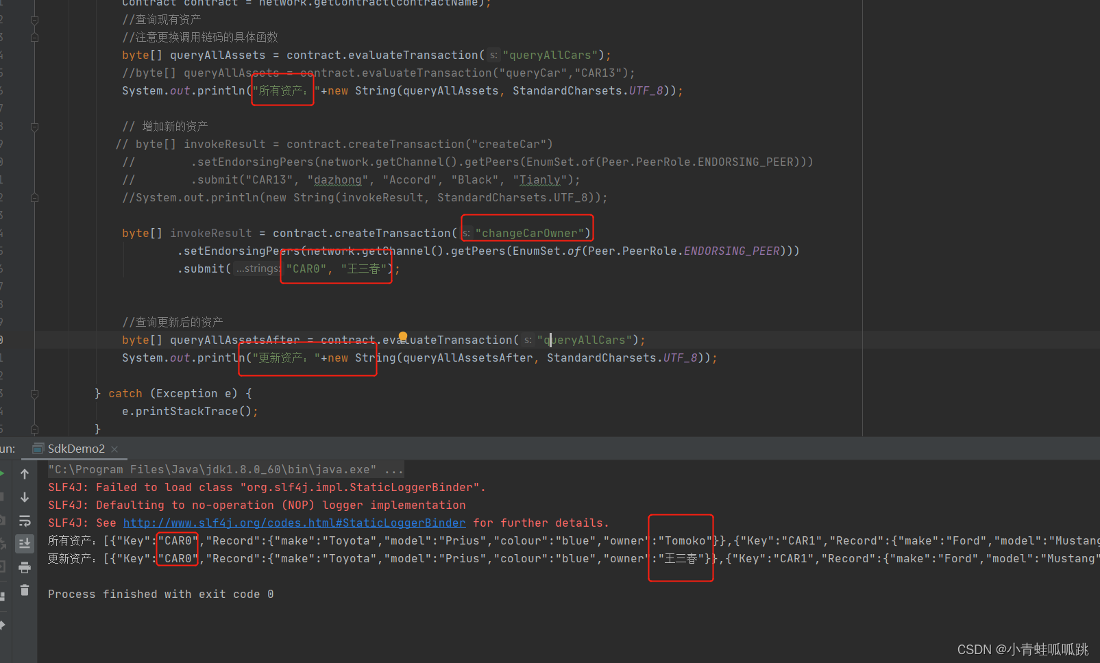Screen dimensions: 1100x663
Task: Clear the console output with the trash icon
Action: click(x=25, y=590)
